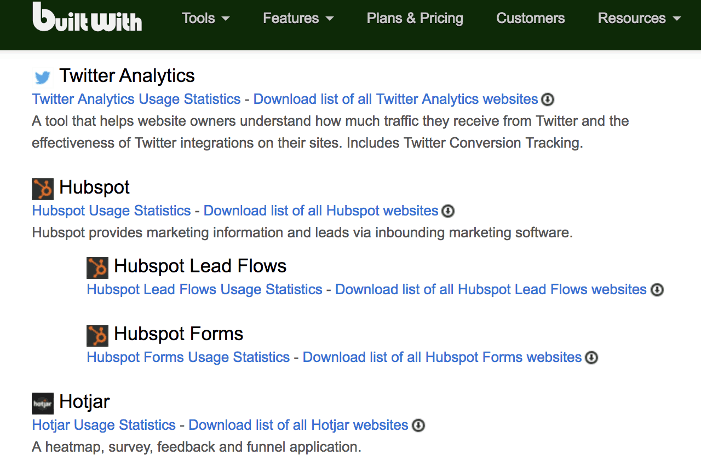Open Hotjar Usage Statistics link
Screen dimensions: 701x467
click(x=104, y=425)
